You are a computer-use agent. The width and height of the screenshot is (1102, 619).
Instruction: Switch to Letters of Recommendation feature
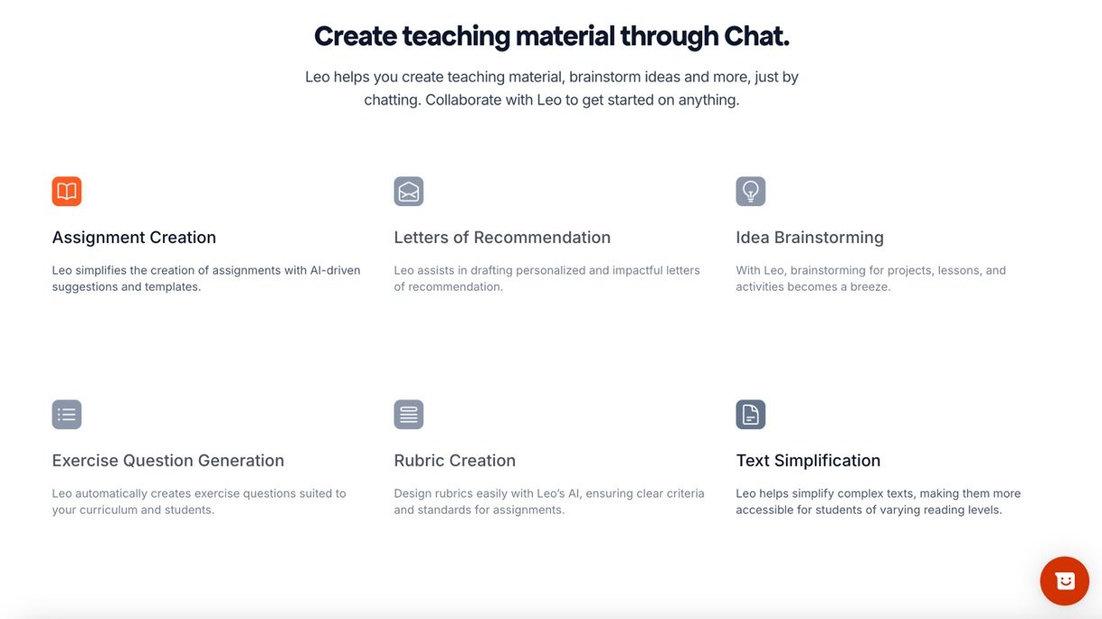(x=502, y=238)
